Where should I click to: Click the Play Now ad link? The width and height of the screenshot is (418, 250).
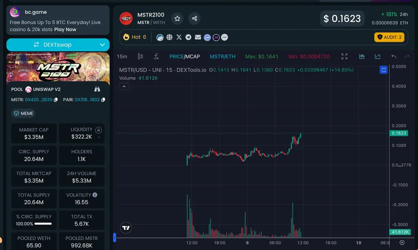(65, 30)
